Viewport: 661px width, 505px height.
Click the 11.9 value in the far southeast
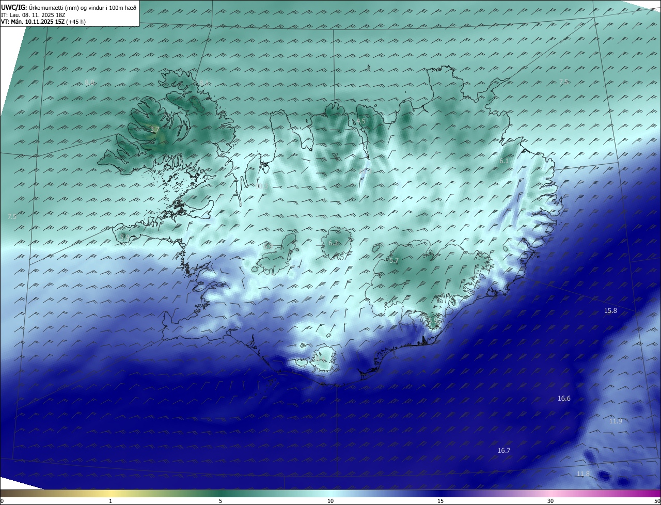point(616,421)
